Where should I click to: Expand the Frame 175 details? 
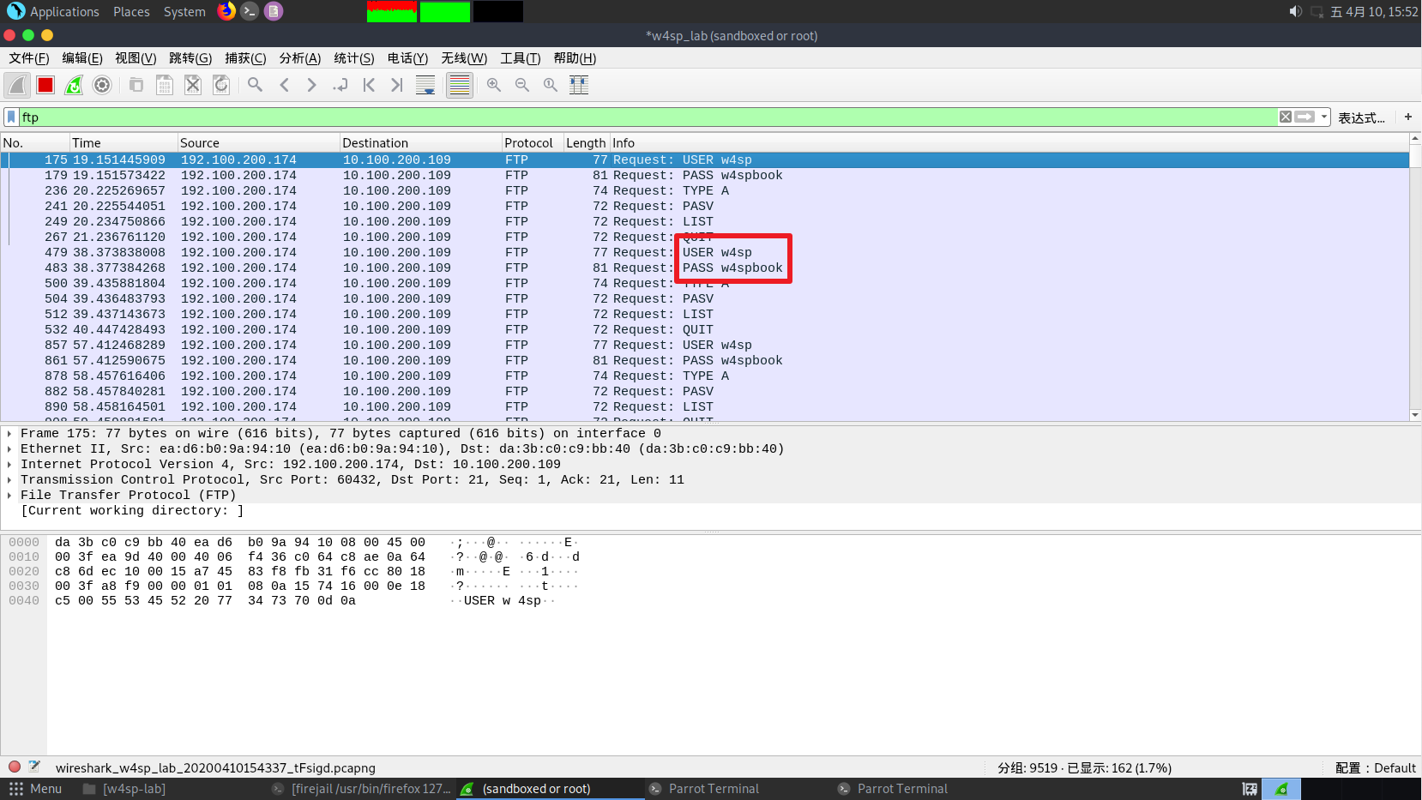pyautogui.click(x=9, y=434)
